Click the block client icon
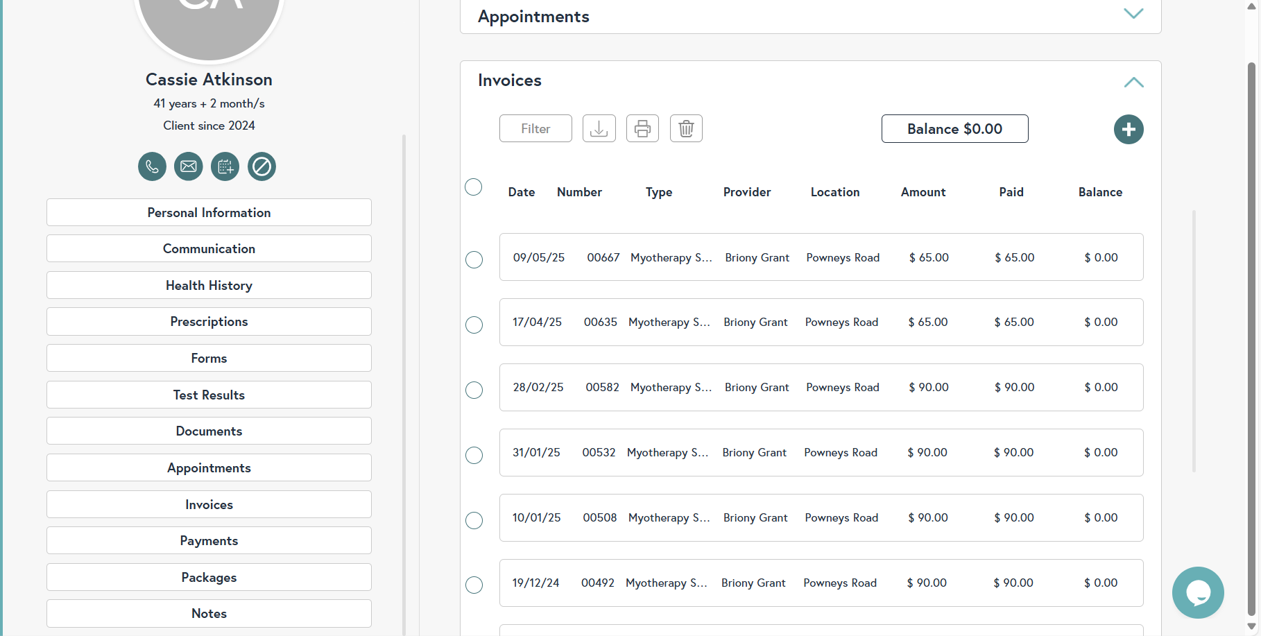 point(261,166)
